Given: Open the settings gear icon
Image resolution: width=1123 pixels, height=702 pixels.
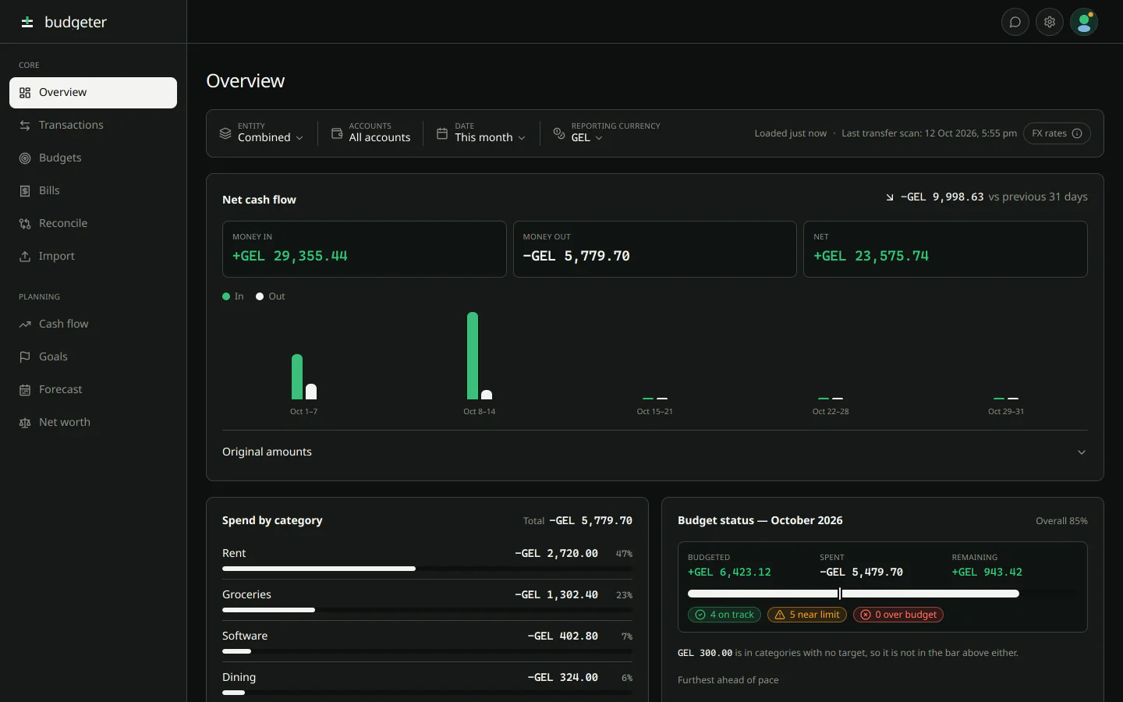Looking at the screenshot, I should click(x=1050, y=22).
